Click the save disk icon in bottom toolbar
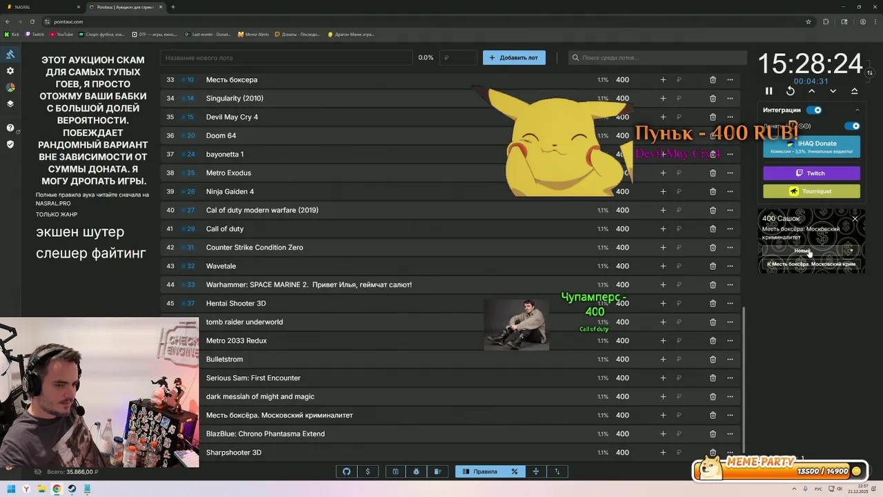 [395, 471]
